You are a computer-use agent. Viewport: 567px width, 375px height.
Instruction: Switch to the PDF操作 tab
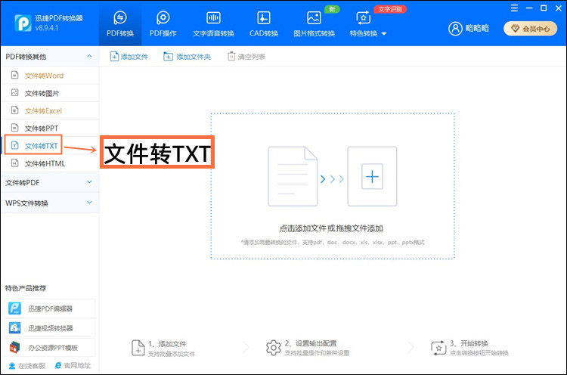pos(163,24)
